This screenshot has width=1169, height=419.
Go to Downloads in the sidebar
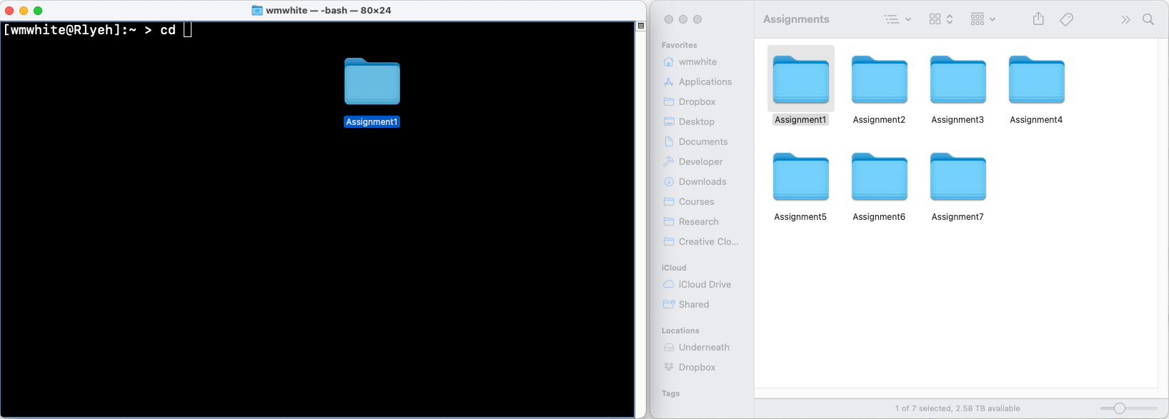tap(702, 182)
